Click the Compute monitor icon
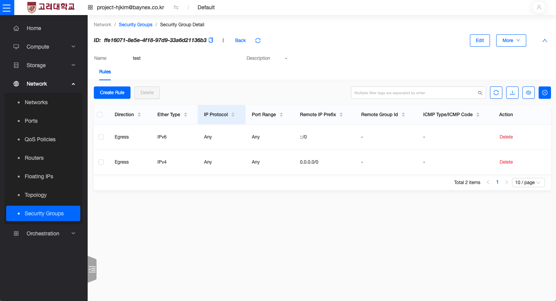This screenshot has height=301, width=556. pyautogui.click(x=16, y=47)
